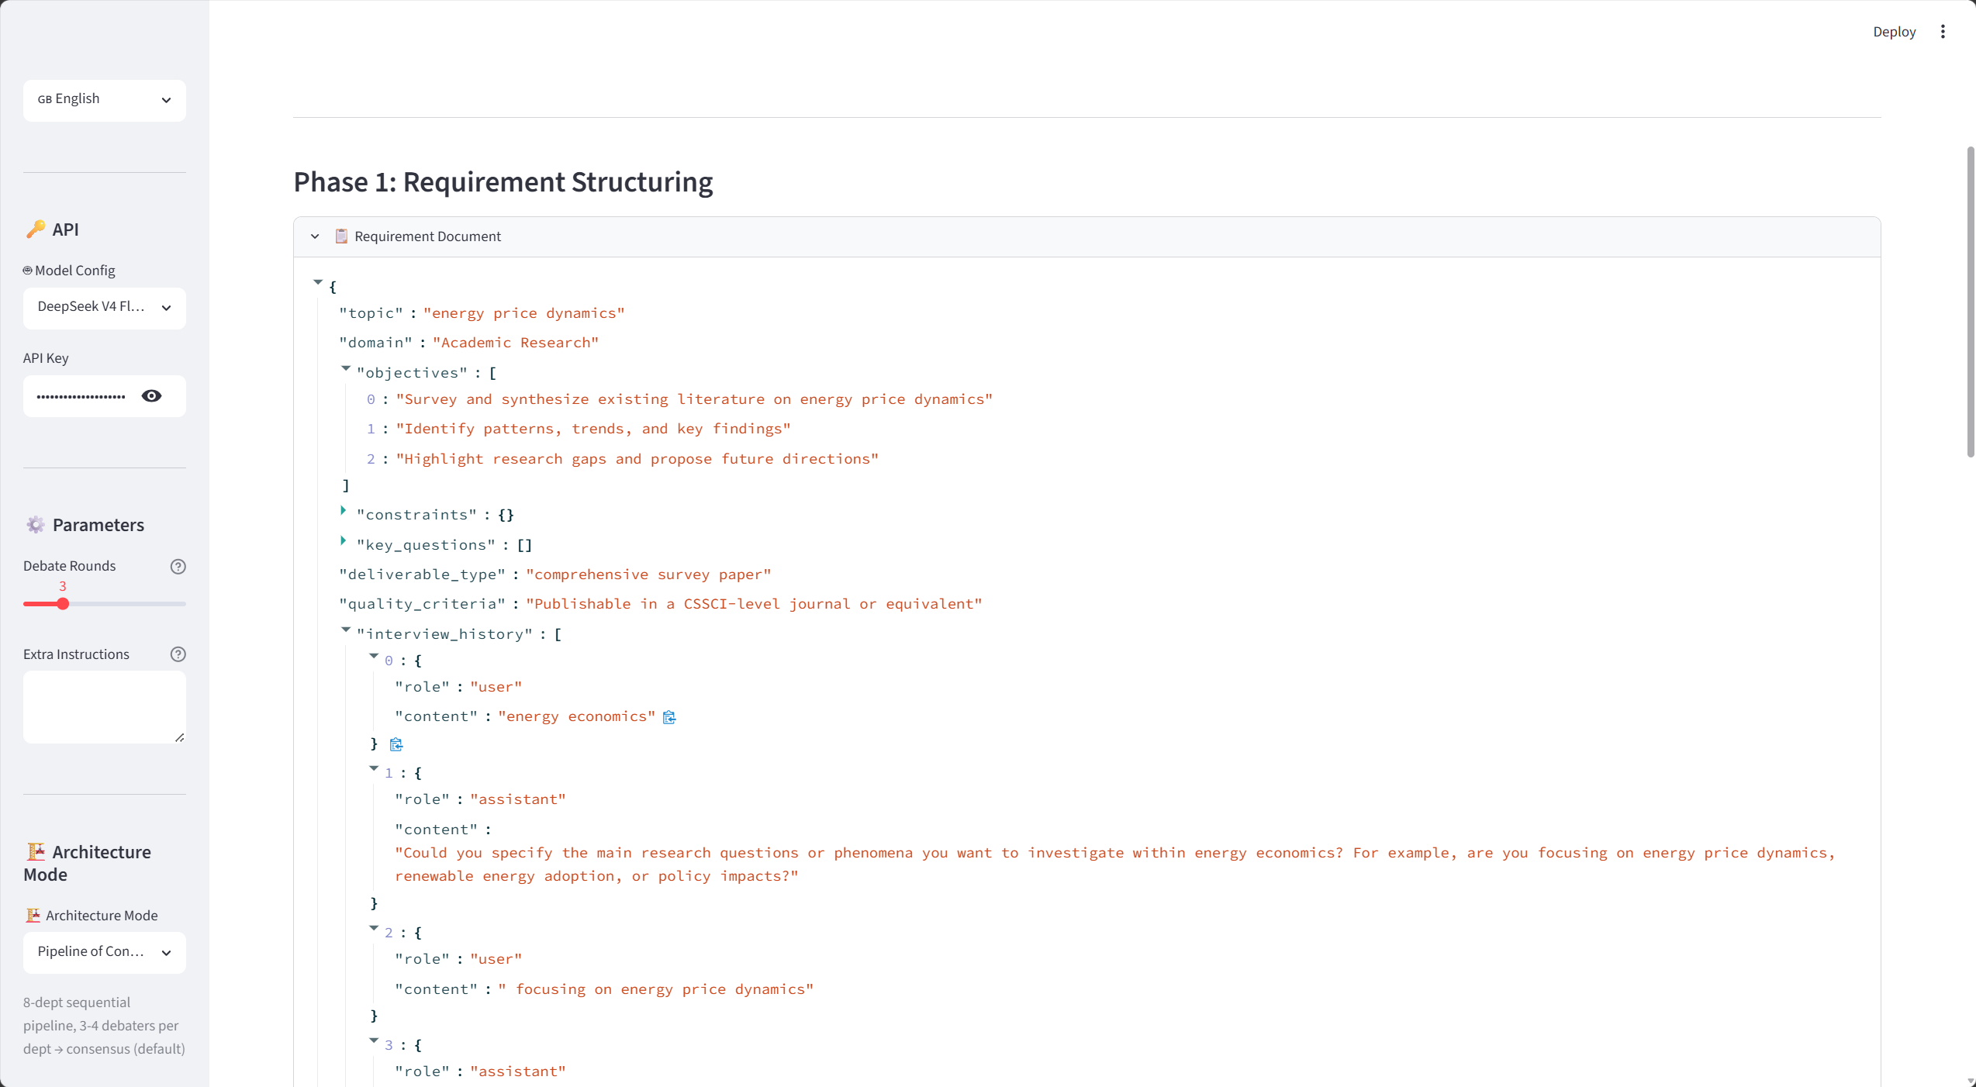
Task: Collapse the interview_history array
Action: [x=346, y=630]
